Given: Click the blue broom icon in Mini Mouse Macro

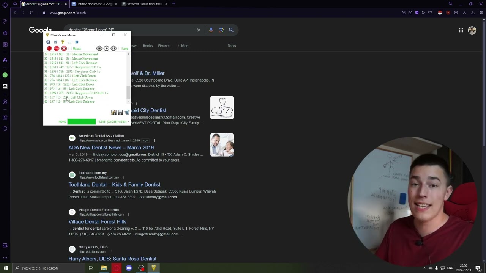Looking at the screenshot, I should coord(127,112).
